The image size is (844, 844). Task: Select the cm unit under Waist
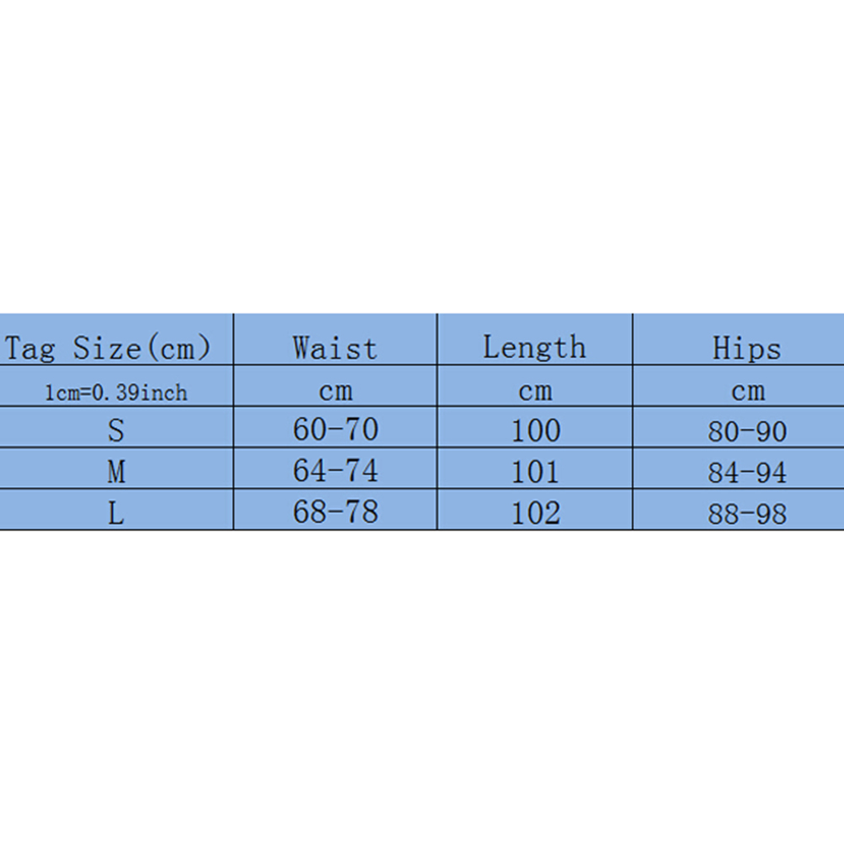(335, 392)
